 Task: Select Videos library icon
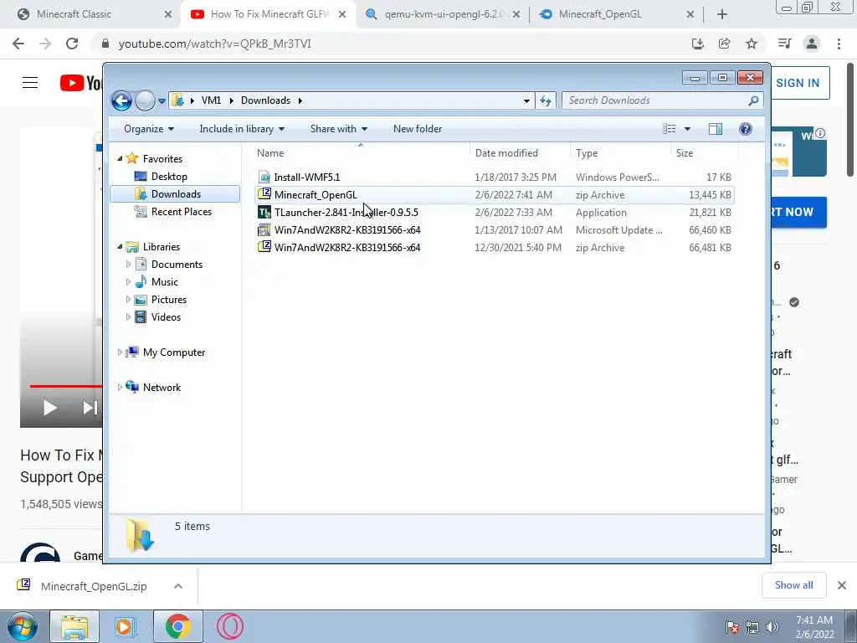tap(141, 316)
